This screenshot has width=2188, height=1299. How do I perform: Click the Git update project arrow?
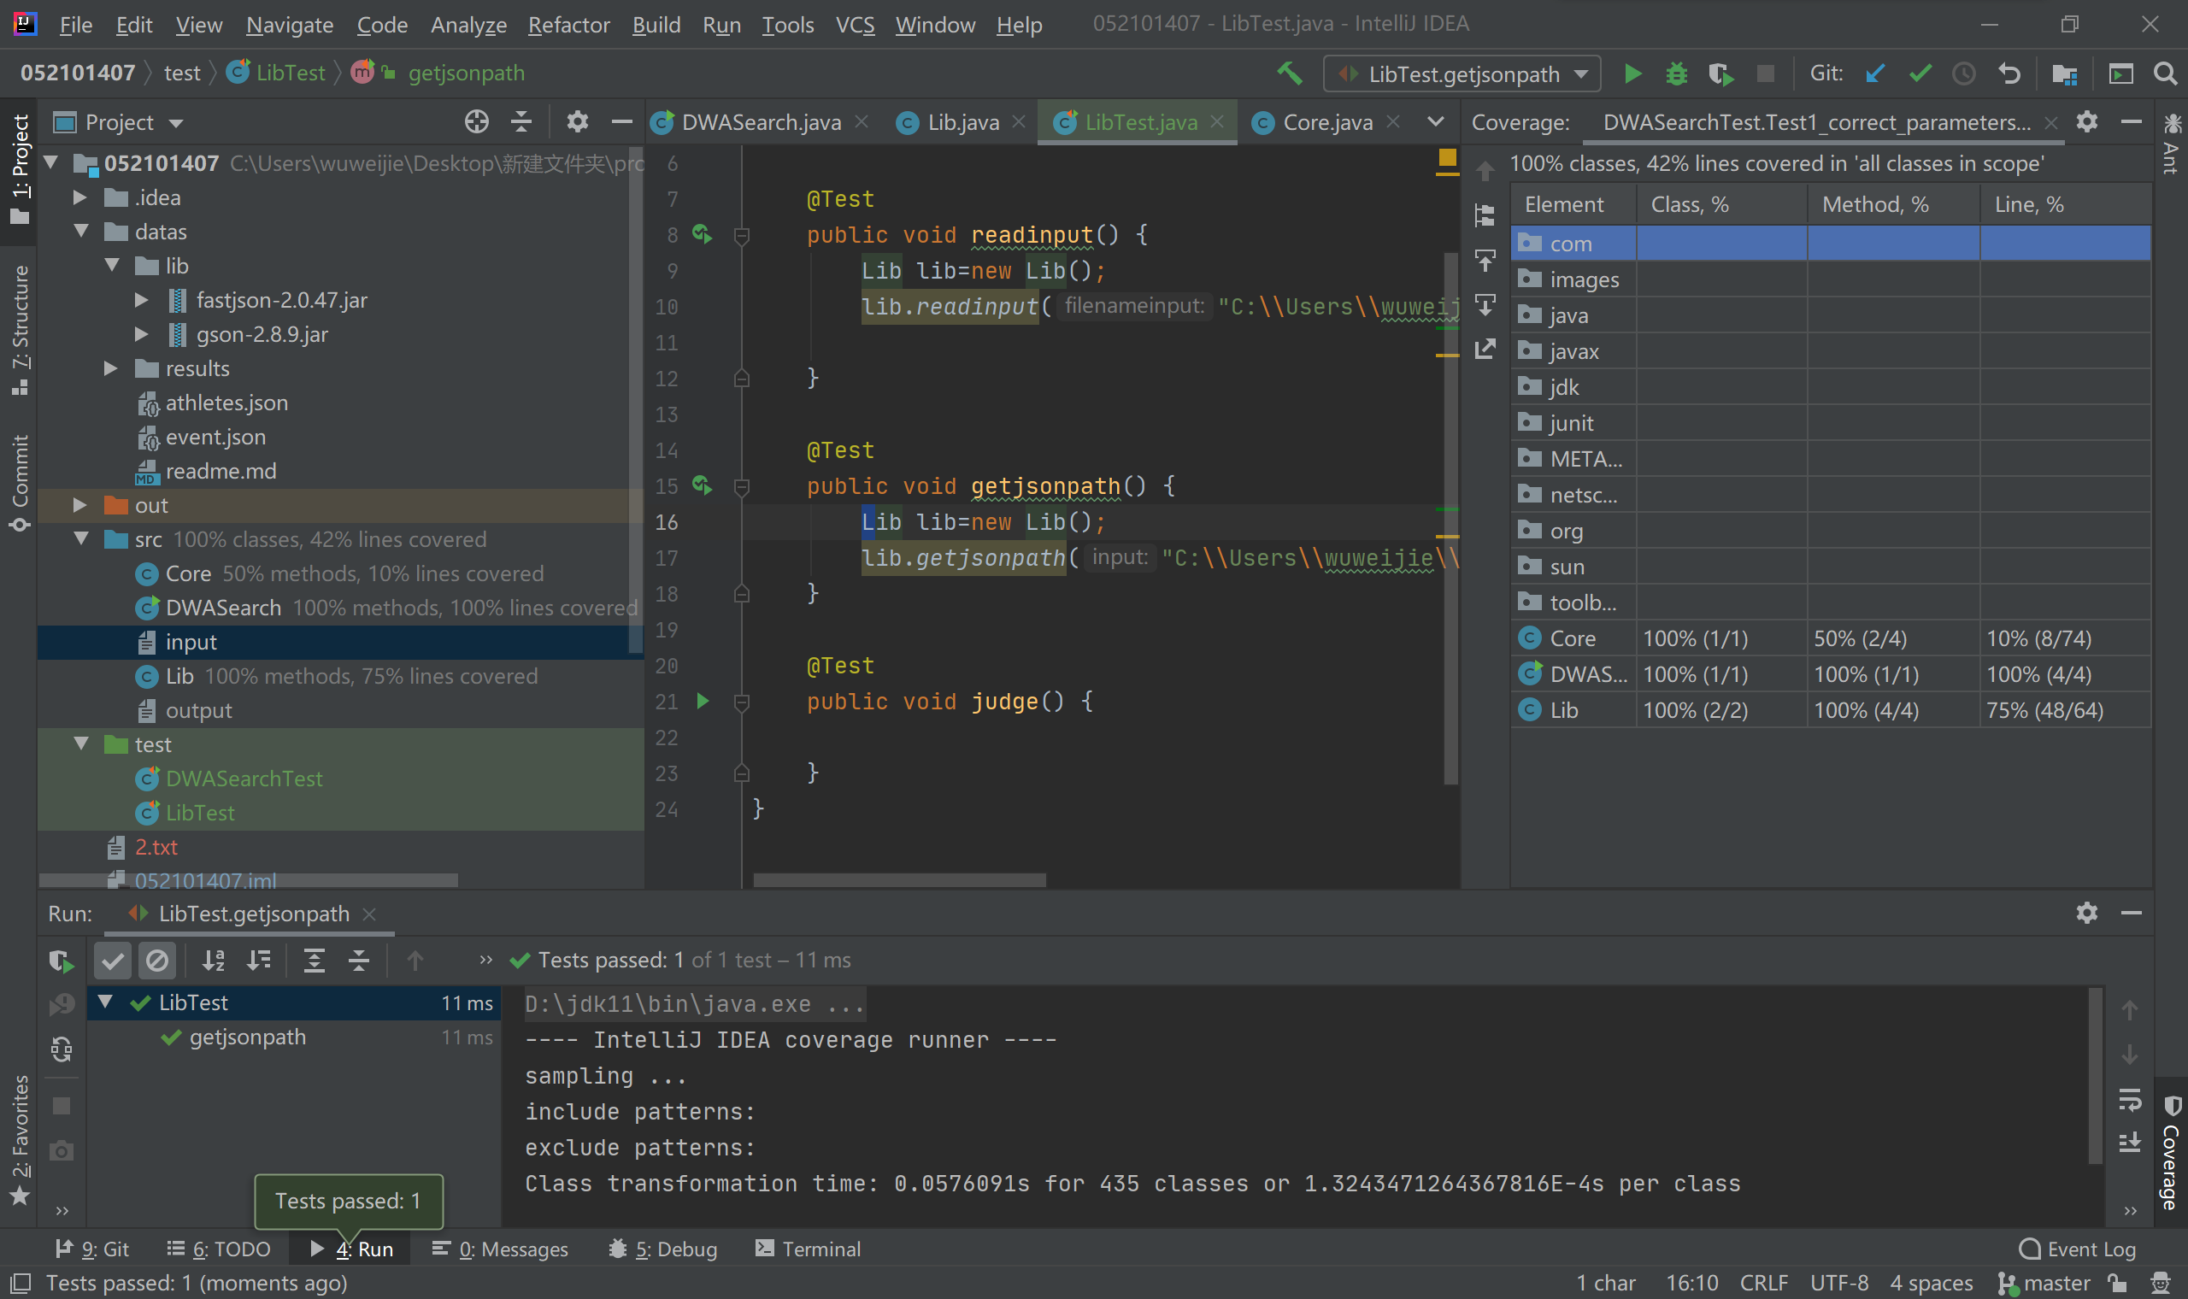[x=1874, y=73]
